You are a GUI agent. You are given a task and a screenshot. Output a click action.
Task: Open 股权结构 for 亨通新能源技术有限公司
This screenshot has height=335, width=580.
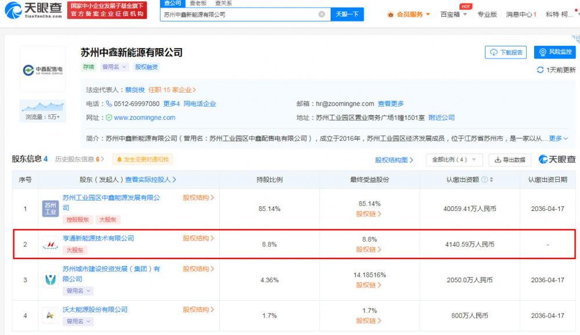pyautogui.click(x=198, y=238)
